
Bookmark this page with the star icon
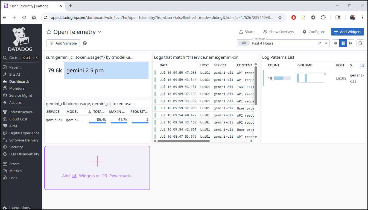pos(280,17)
